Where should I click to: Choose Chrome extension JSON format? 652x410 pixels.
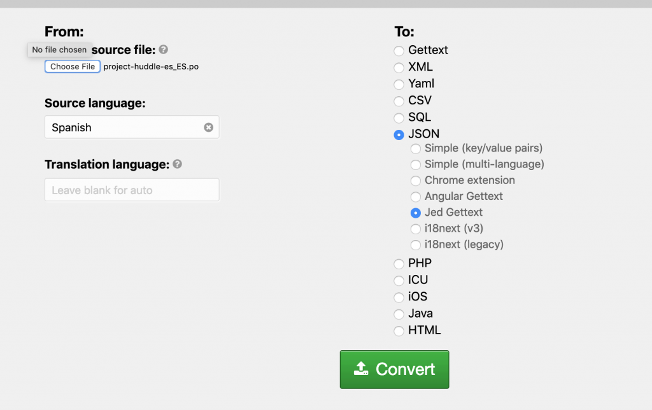tap(416, 180)
